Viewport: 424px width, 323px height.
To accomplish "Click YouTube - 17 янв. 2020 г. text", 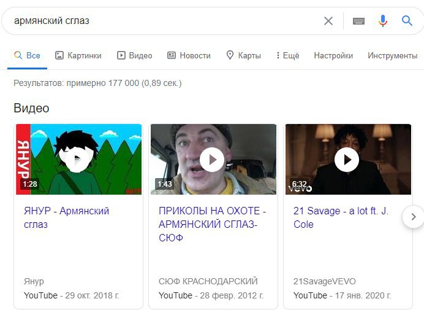I will (x=342, y=295).
